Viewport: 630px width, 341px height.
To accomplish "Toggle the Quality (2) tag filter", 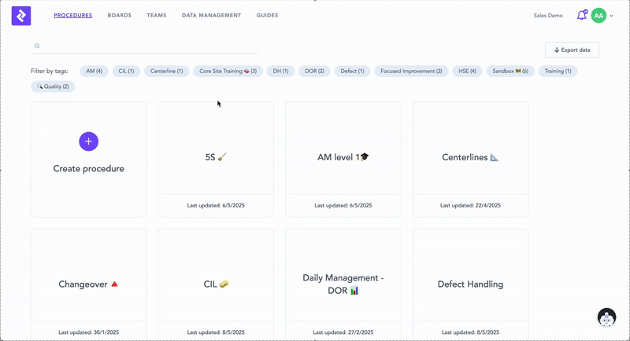I will pyautogui.click(x=53, y=86).
